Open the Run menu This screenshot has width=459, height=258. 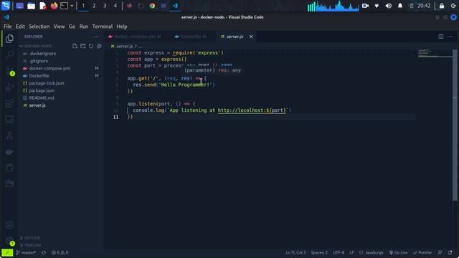[84, 27]
